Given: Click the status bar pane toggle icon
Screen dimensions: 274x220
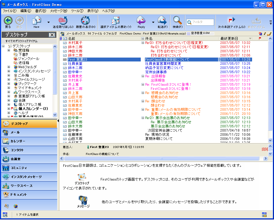Looking at the screenshot, I should 5,214.
